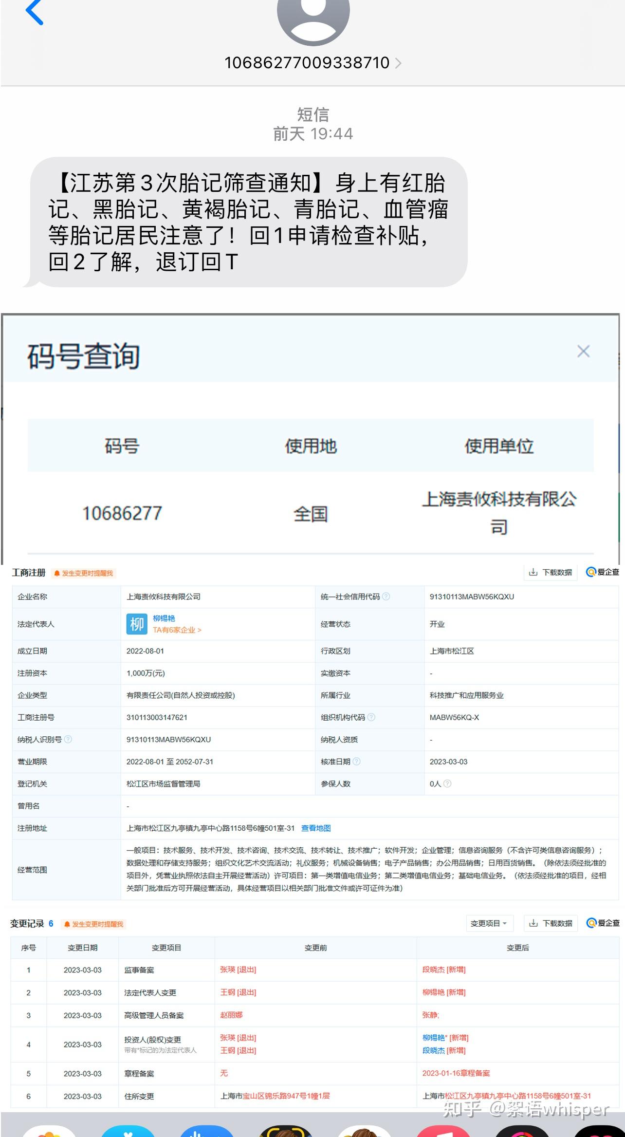Click 发生变更时提醒我 beside 变更记录
This screenshot has width=625, height=1137.
(x=94, y=924)
